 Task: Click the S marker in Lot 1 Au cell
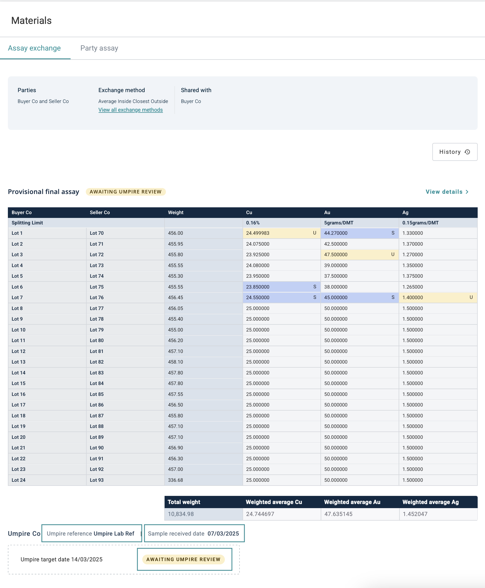[392, 233]
